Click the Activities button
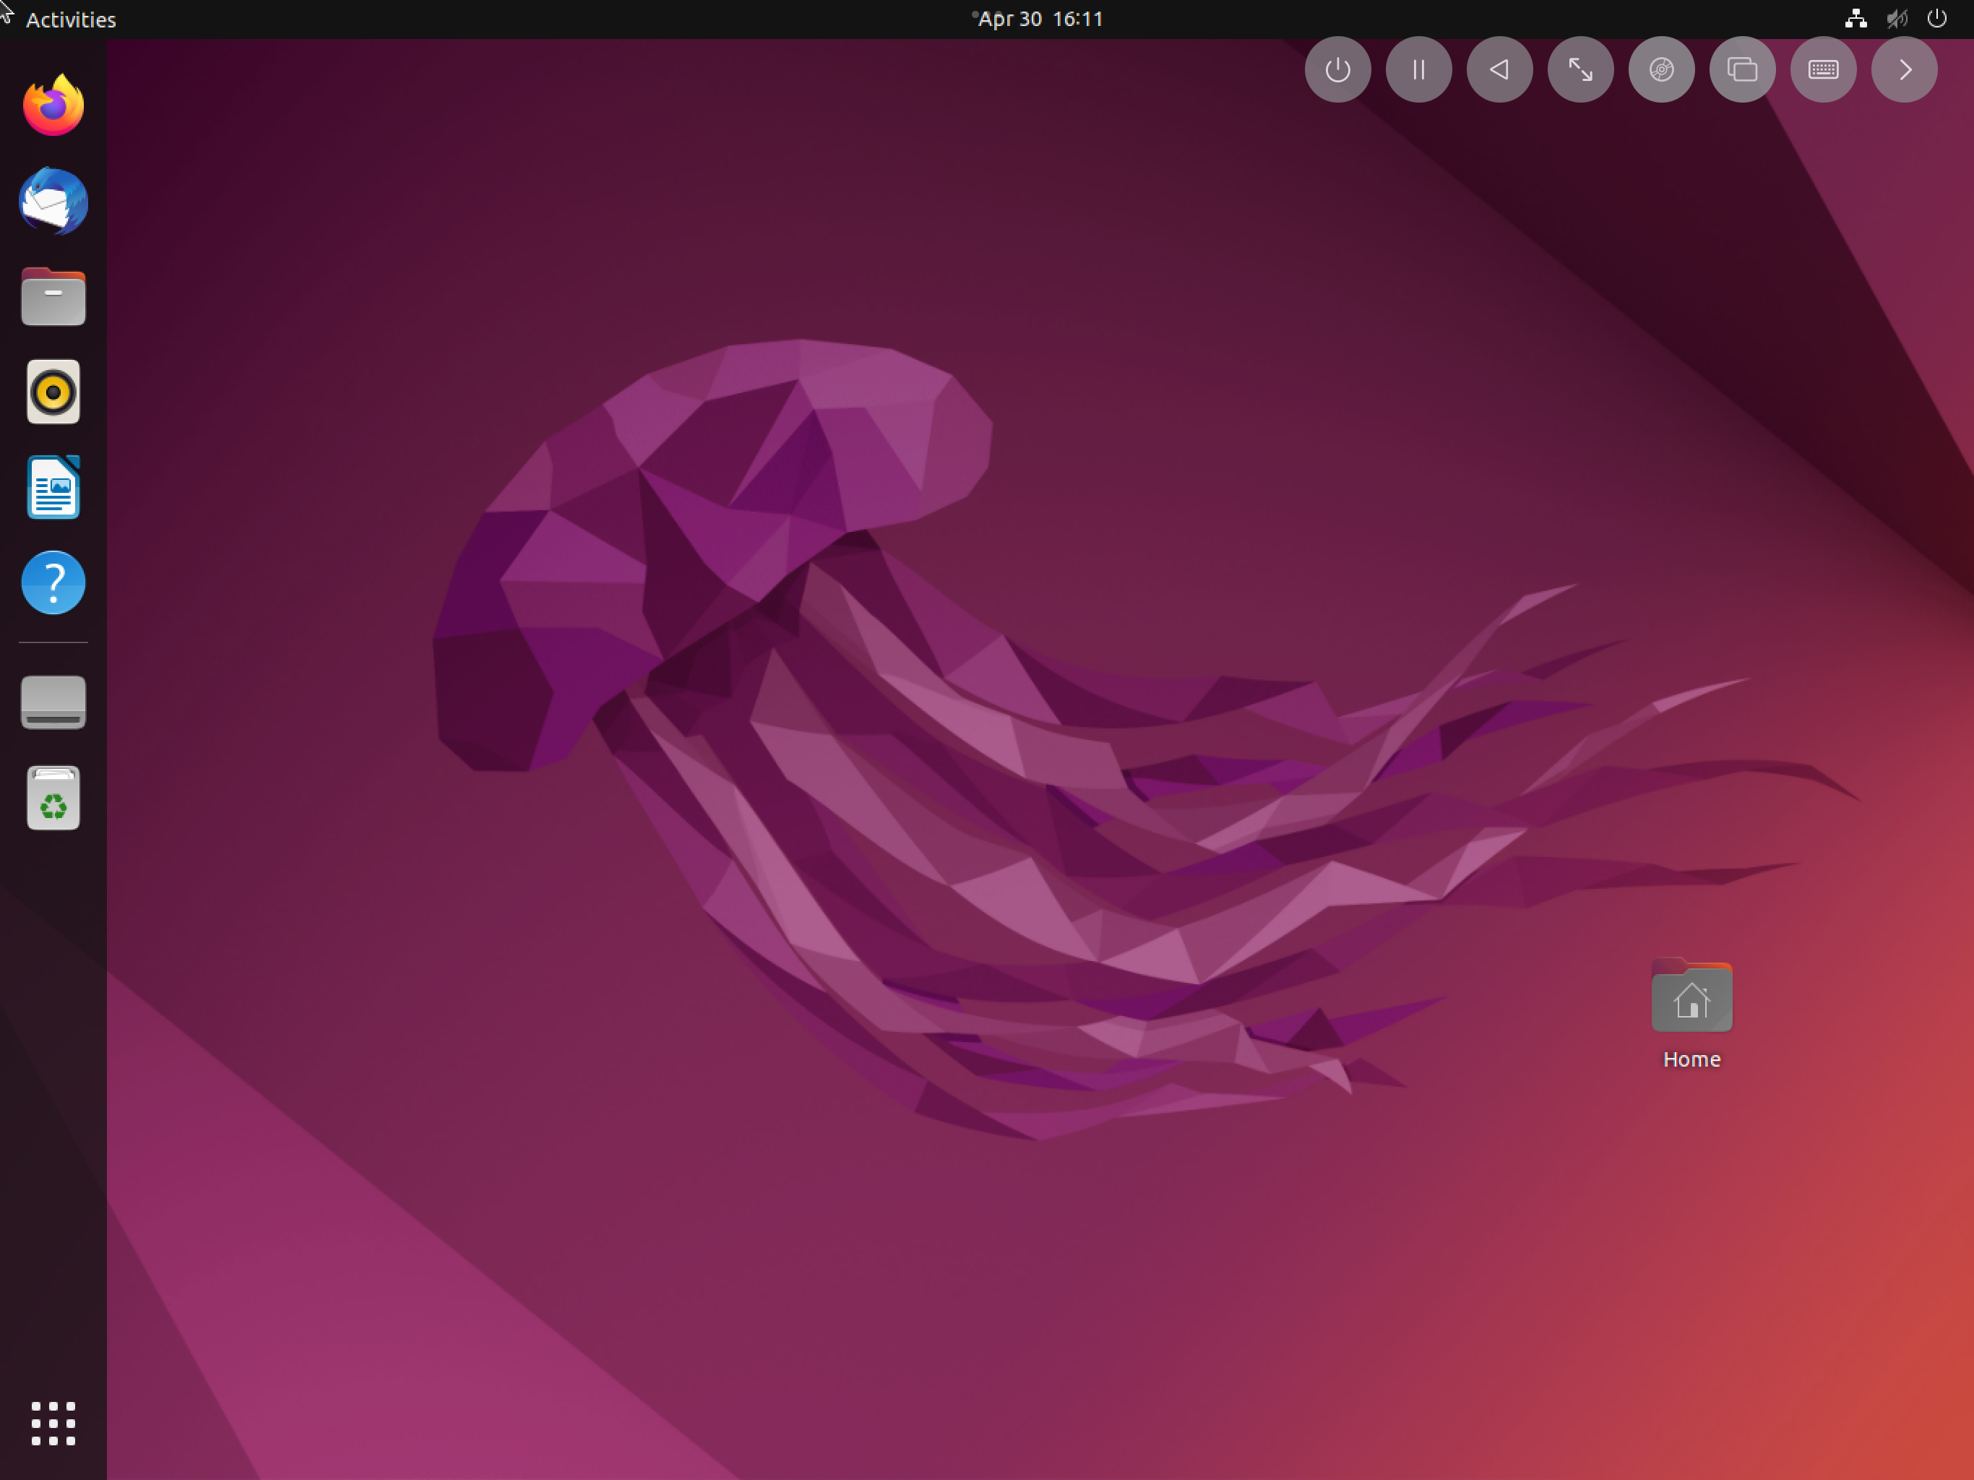The width and height of the screenshot is (1974, 1480). point(72,19)
